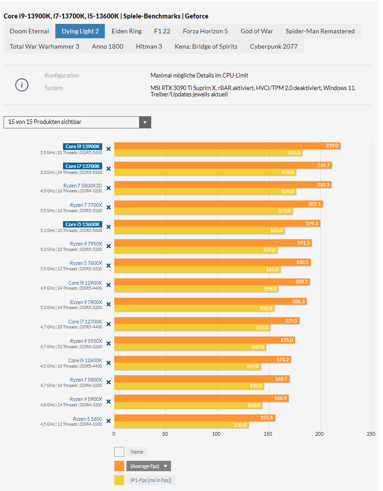
Task: Remove Core i9 12900K with its X icon
Action: coord(108,285)
